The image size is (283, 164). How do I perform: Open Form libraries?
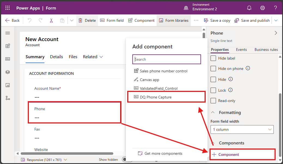[174, 20]
